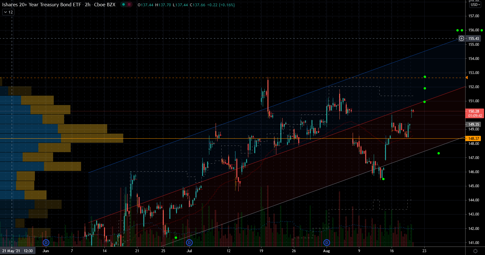
Task: Select the orange dashed horizontal line
Action: click(x=233, y=78)
